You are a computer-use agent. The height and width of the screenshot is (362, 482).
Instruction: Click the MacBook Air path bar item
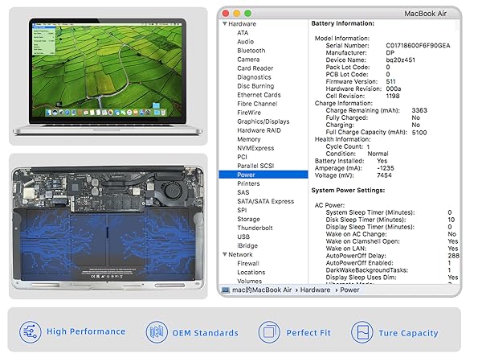(x=262, y=290)
